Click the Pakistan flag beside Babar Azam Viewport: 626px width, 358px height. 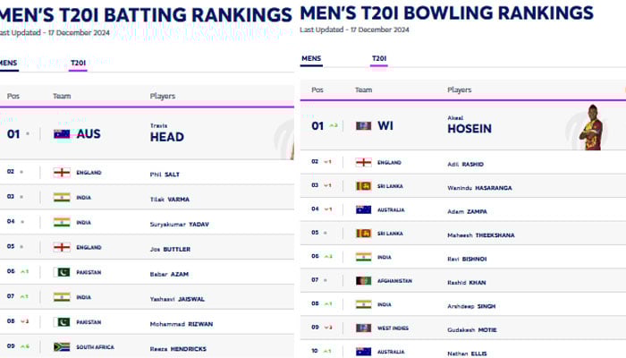[62, 272]
